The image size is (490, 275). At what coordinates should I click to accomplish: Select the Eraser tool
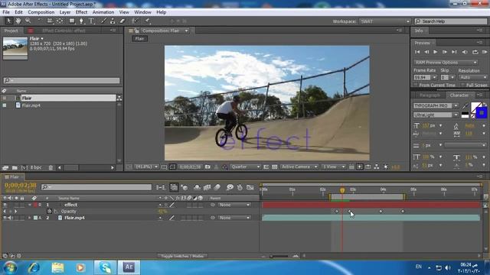pos(122,21)
